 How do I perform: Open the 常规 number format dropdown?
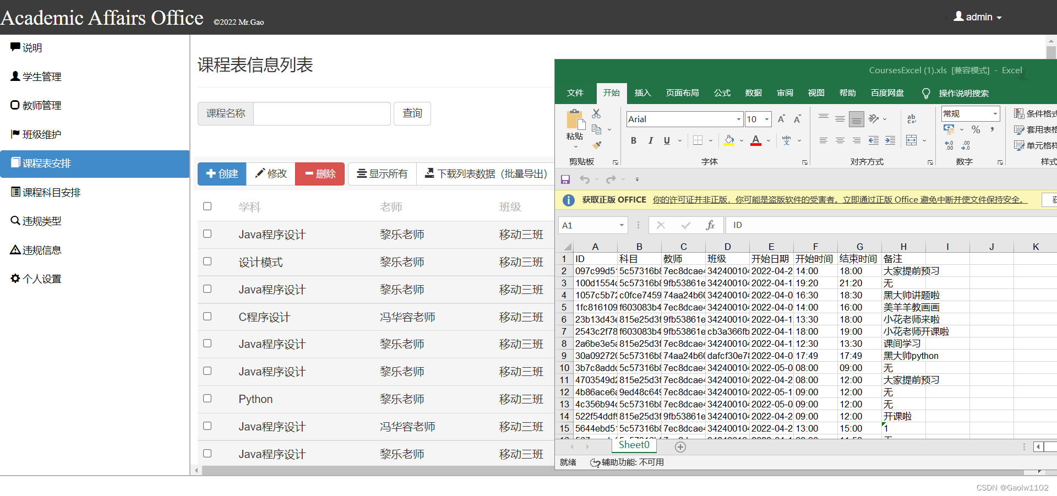[x=995, y=114]
